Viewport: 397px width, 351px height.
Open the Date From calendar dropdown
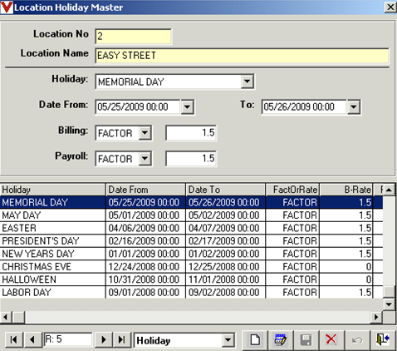(x=188, y=107)
